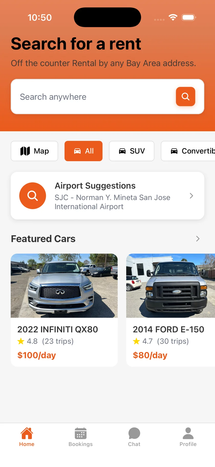The height and width of the screenshot is (467, 215).
Task: Select the All cars filter chip
Action: pyautogui.click(x=83, y=151)
